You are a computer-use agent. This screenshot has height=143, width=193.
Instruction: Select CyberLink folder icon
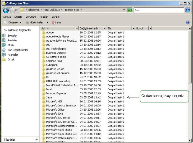(x=44, y=65)
